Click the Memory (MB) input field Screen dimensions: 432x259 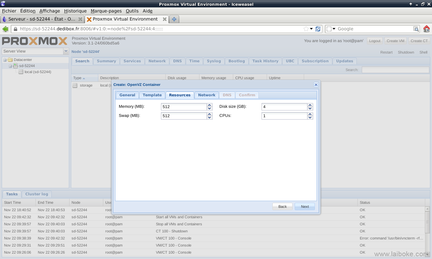[184, 107]
